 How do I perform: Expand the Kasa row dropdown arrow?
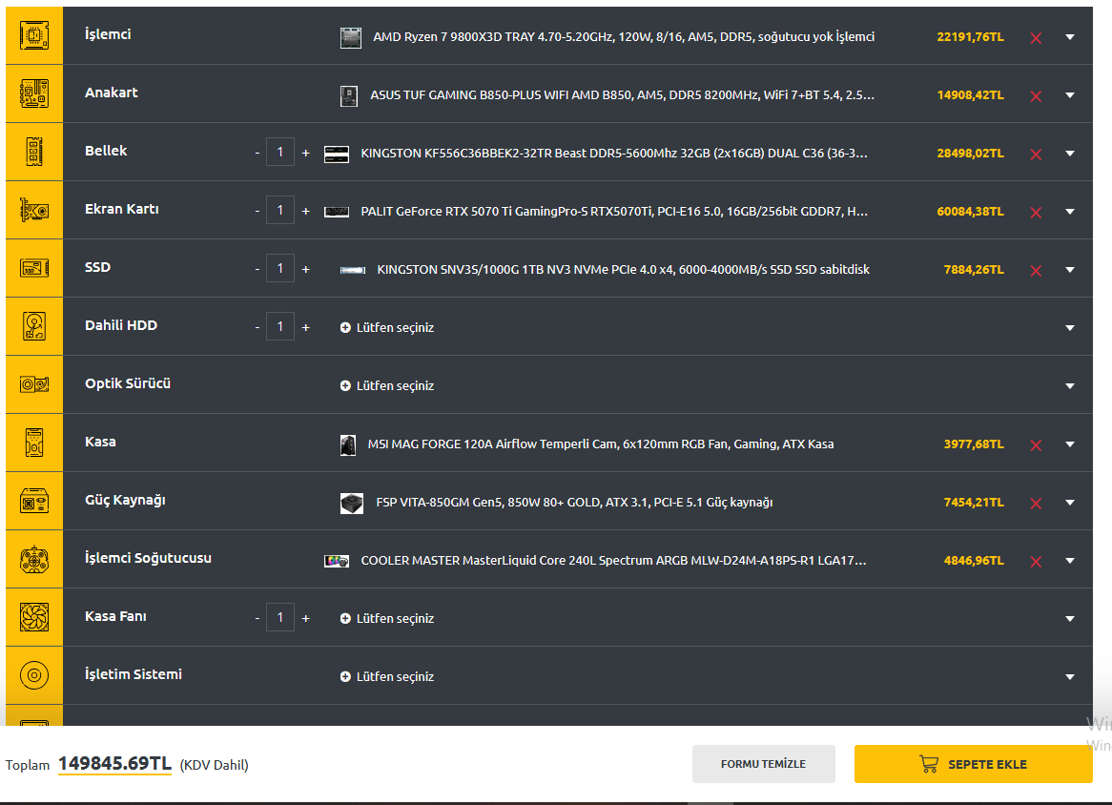(1069, 444)
